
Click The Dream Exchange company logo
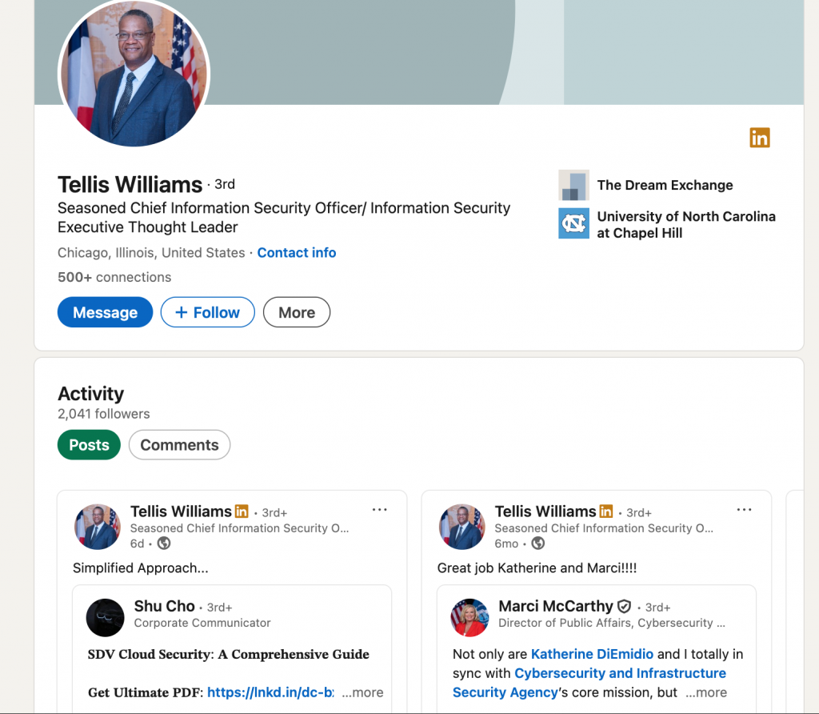click(573, 185)
